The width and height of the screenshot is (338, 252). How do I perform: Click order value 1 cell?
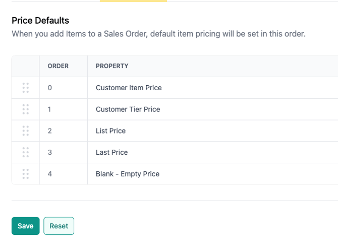point(50,109)
